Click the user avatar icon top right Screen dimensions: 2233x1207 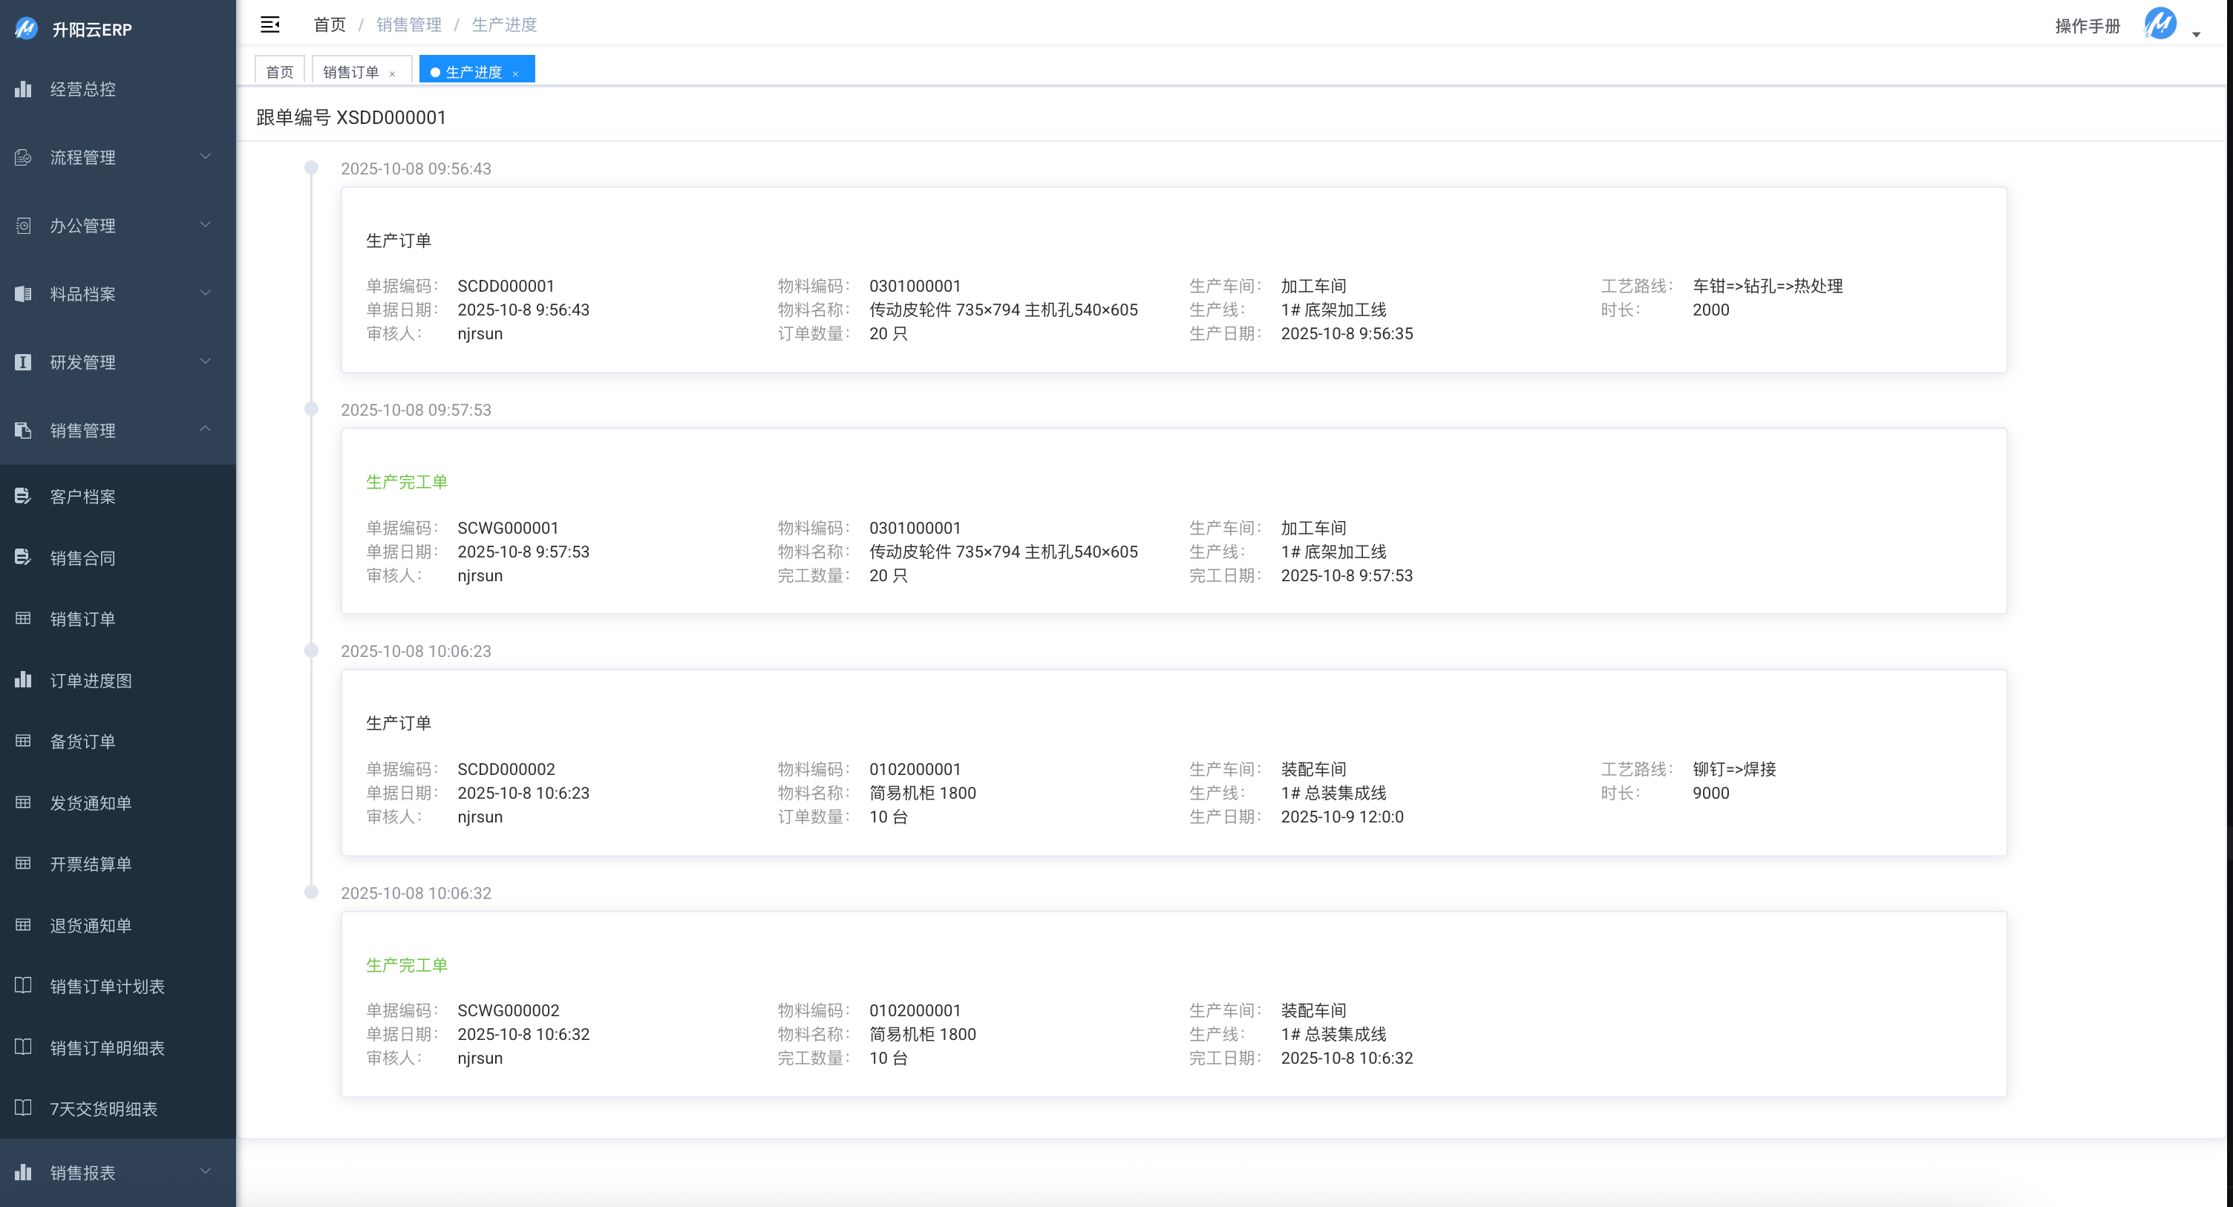(x=2160, y=24)
